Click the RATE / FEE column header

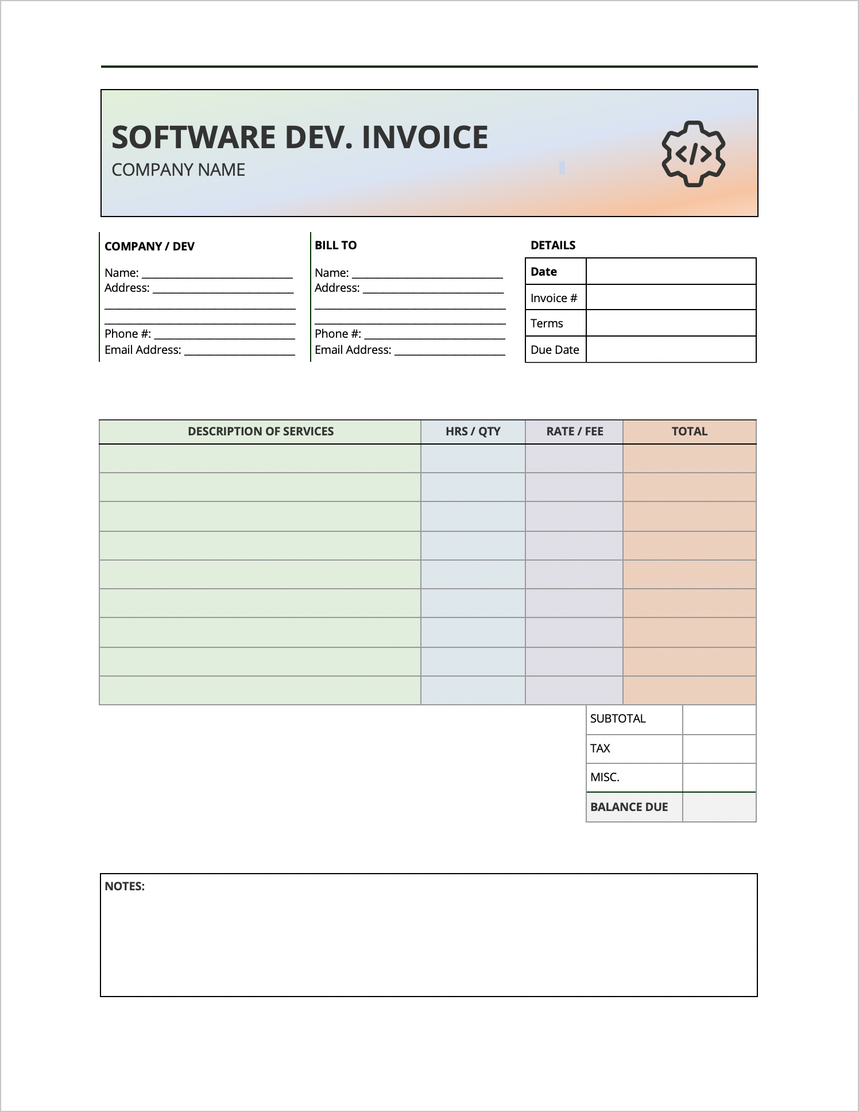tap(574, 432)
